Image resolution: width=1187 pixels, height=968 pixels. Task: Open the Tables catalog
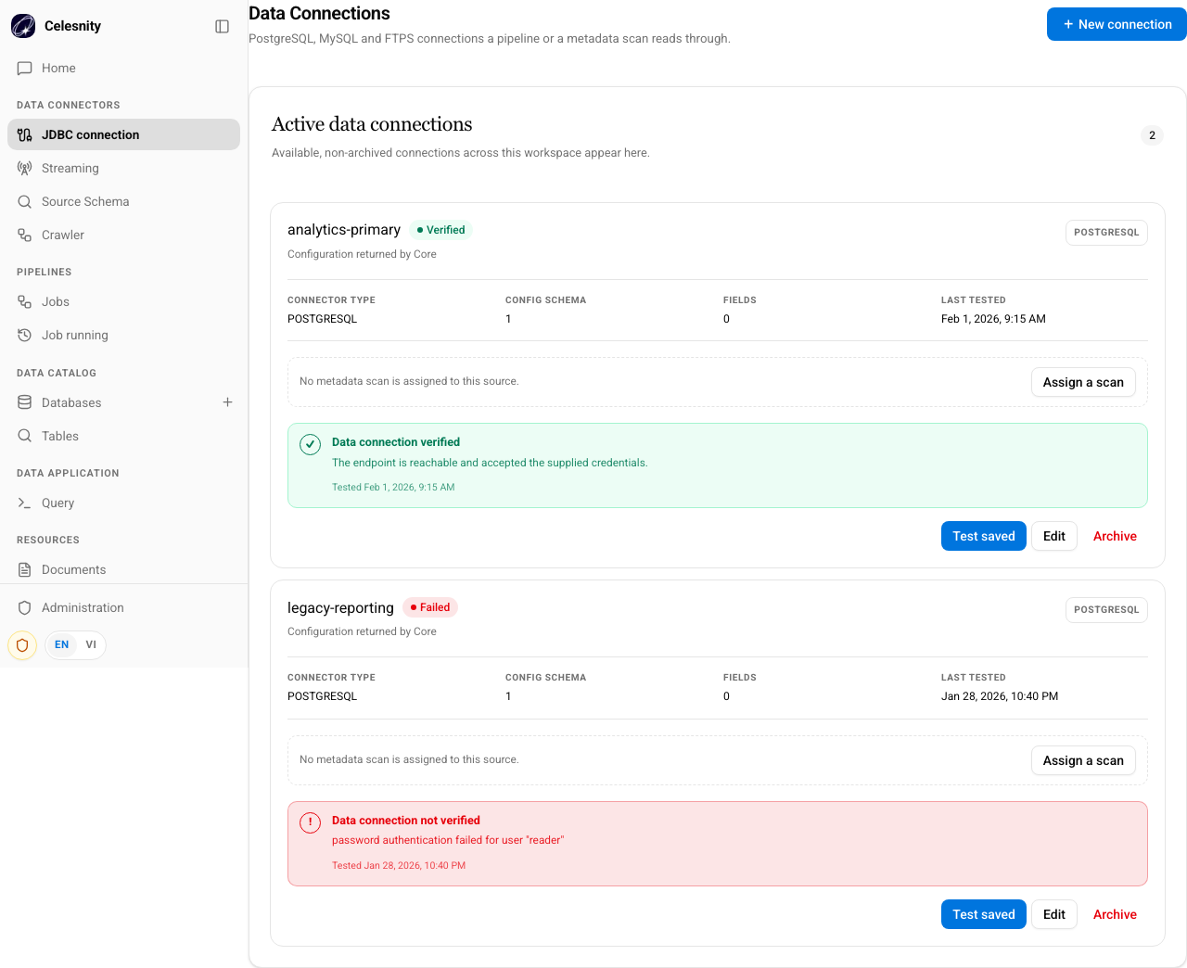123,436
